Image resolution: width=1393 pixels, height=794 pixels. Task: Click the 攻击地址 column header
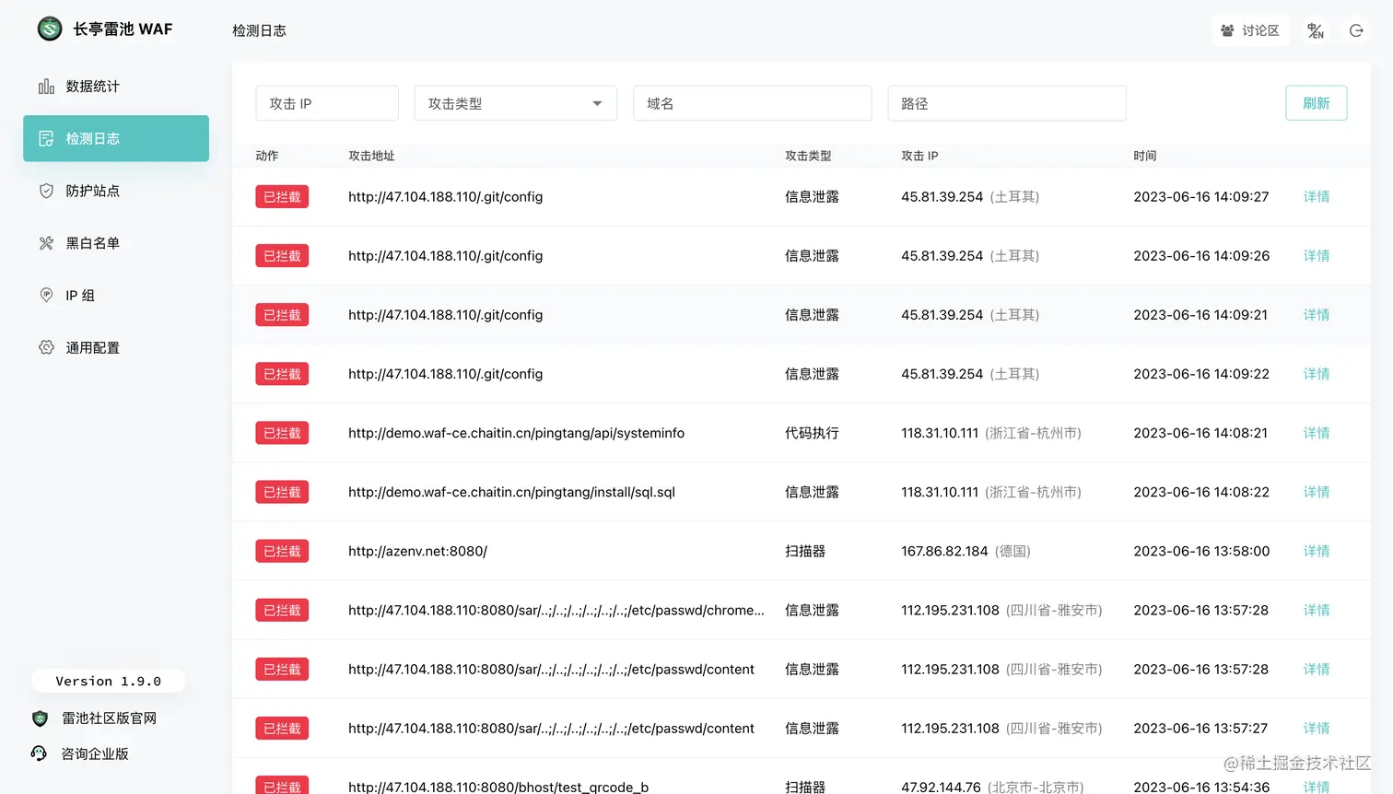[x=371, y=156]
